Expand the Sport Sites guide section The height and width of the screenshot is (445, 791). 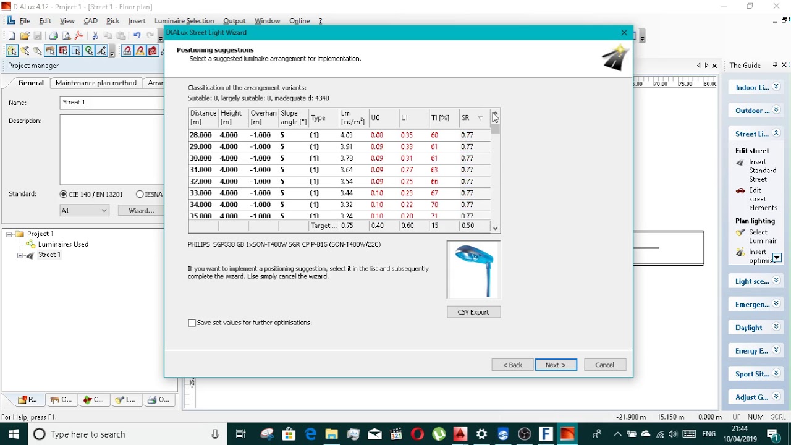(776, 374)
